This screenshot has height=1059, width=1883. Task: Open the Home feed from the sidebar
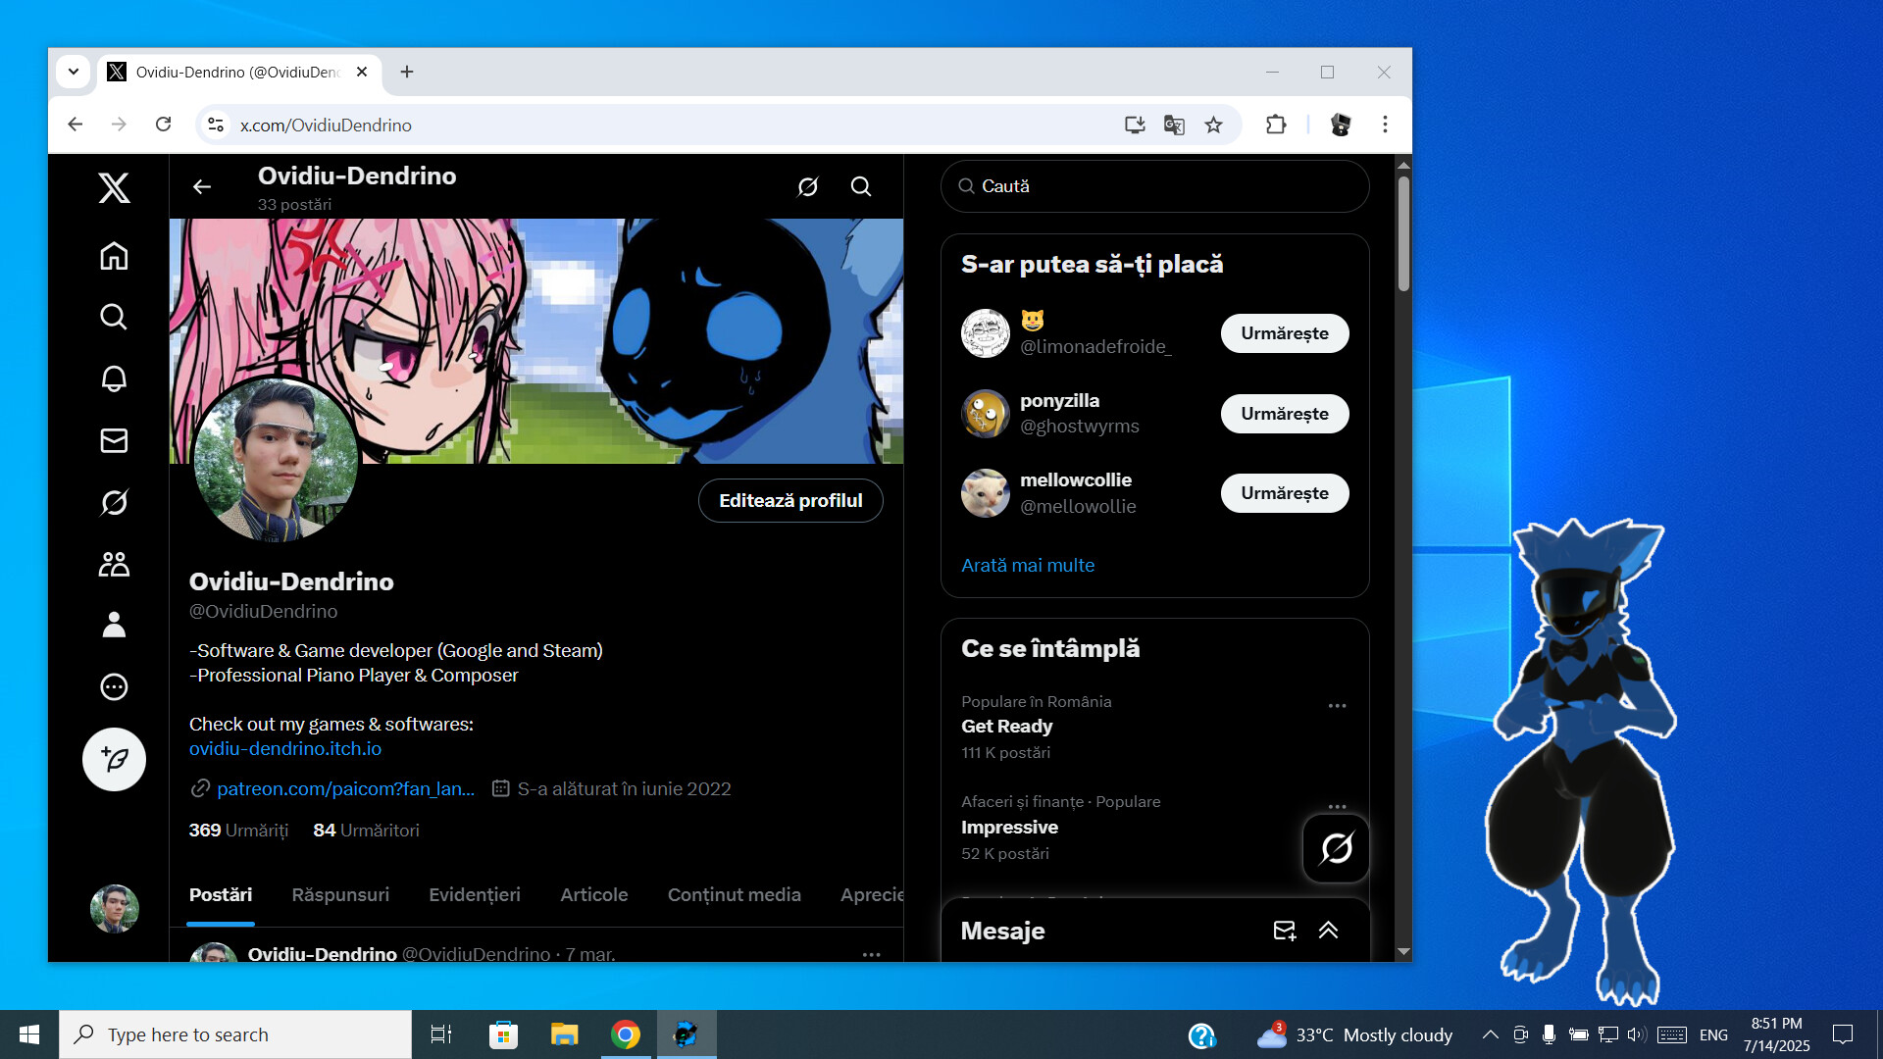pos(114,256)
